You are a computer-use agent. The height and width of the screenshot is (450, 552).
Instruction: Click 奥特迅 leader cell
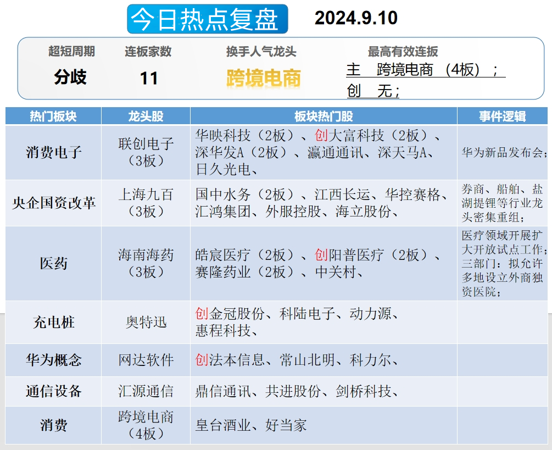pos(146,322)
